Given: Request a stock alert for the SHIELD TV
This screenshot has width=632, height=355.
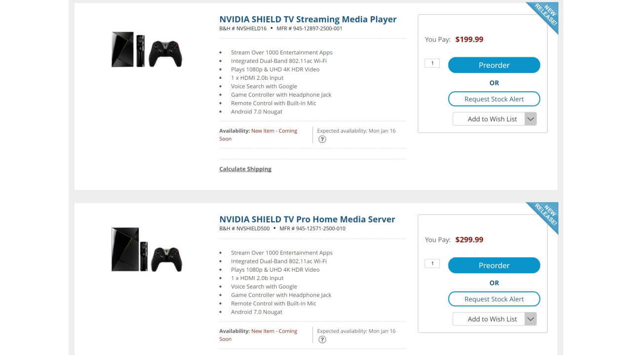Looking at the screenshot, I should 494,99.
